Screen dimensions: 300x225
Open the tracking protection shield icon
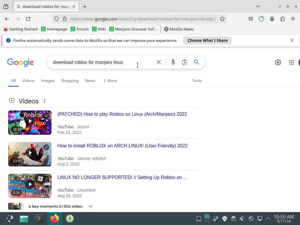57,19
